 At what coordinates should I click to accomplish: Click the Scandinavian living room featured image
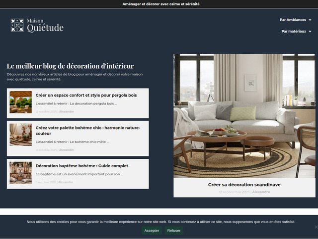pyautogui.click(x=244, y=116)
